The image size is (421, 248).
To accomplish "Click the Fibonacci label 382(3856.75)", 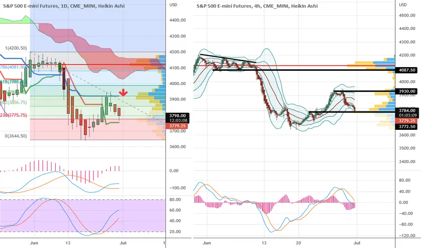I will pos(14,102).
